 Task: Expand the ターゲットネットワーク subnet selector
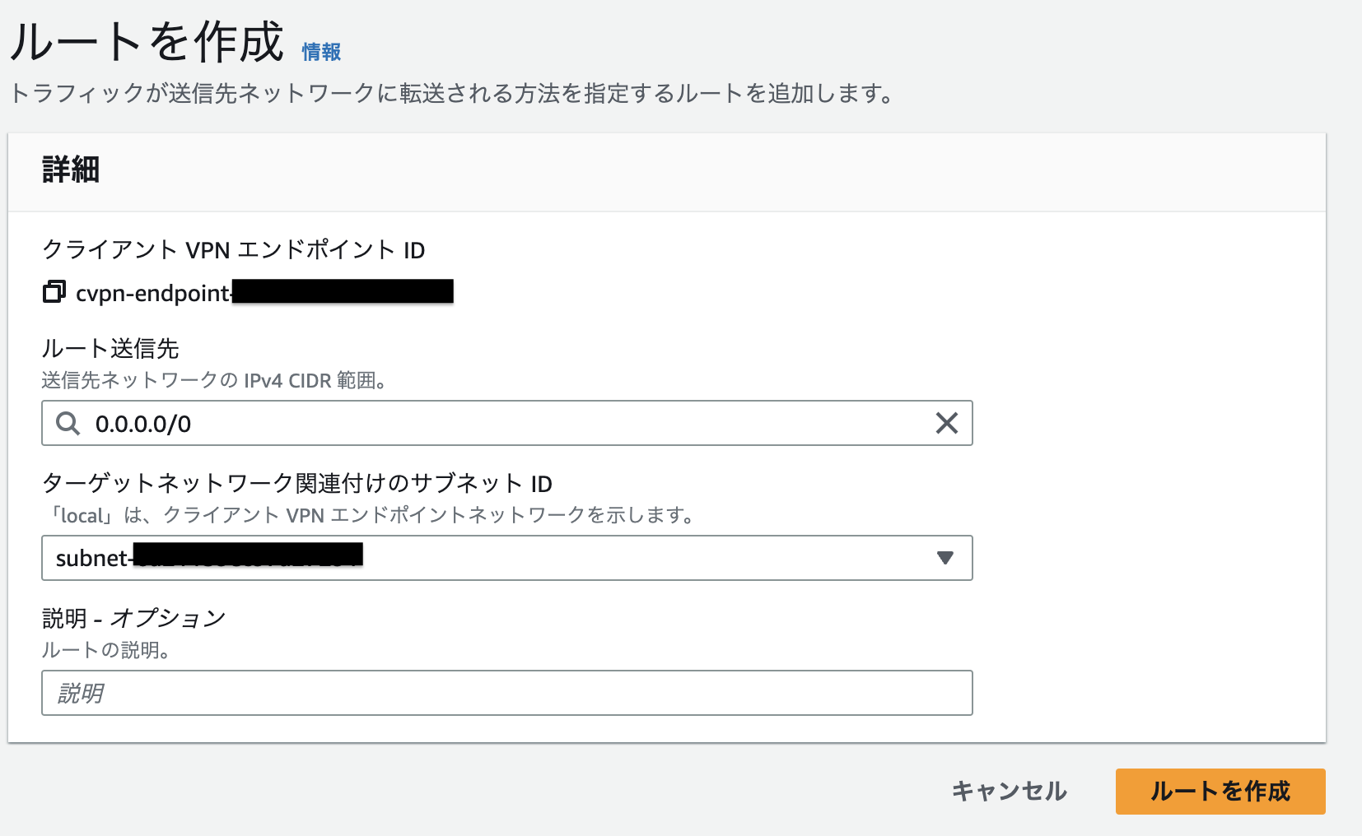point(945,558)
